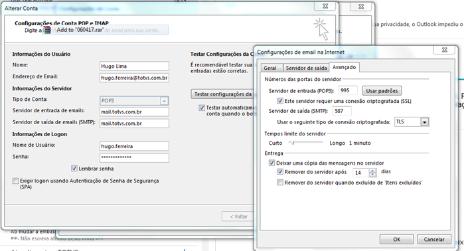Toggle 'Testar automaticamente' checkbox in Alterar Conta
The image size is (464, 251).
202,108
